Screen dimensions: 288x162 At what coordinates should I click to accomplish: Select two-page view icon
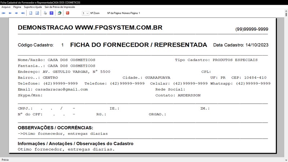point(37,13)
